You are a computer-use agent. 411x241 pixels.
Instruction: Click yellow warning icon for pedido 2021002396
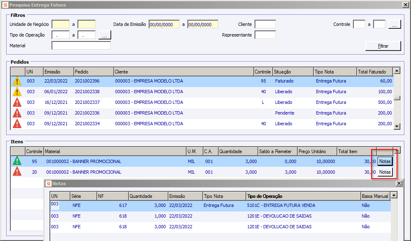17,81
